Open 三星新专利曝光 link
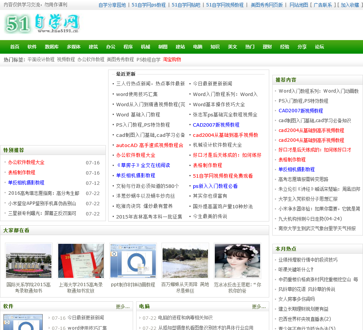This screenshot has height=330, width=363. (42, 213)
